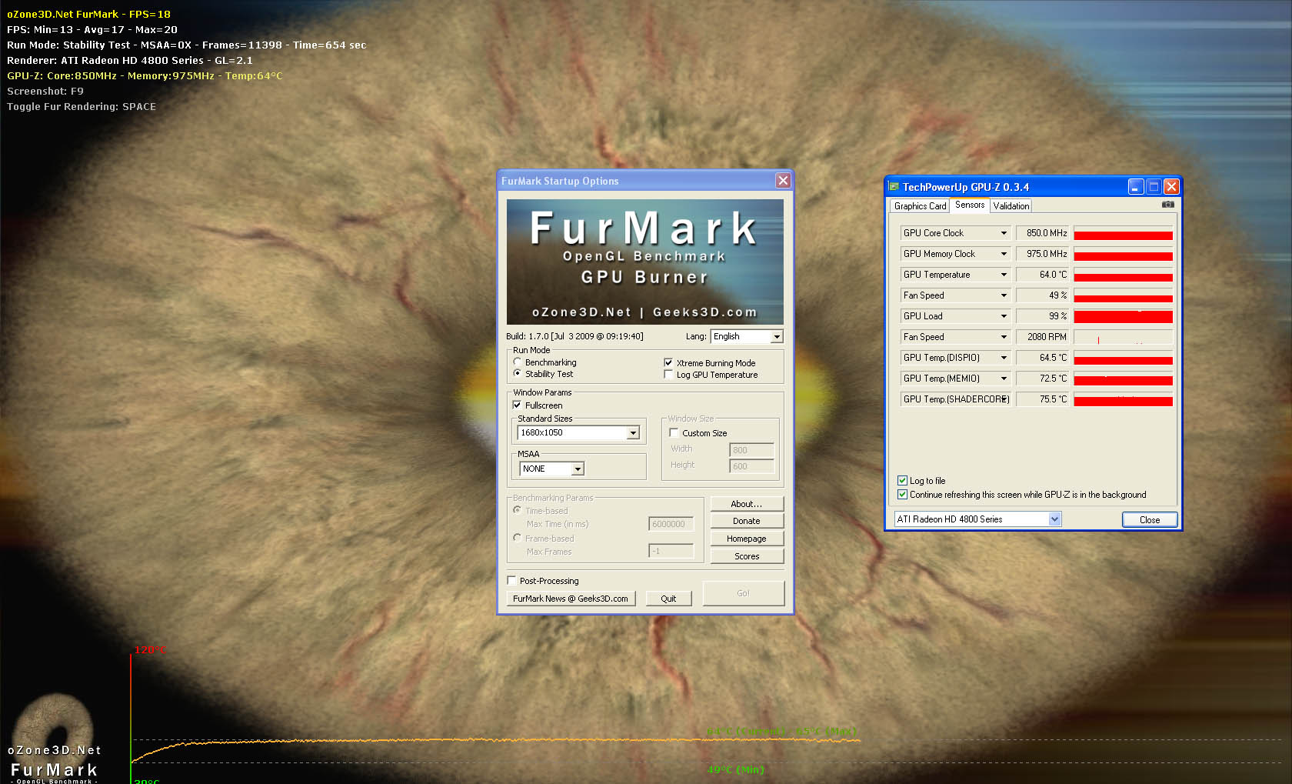Image resolution: width=1292 pixels, height=784 pixels.
Task: Click the GPU-Z screenshot camera icon
Action: click(1167, 205)
